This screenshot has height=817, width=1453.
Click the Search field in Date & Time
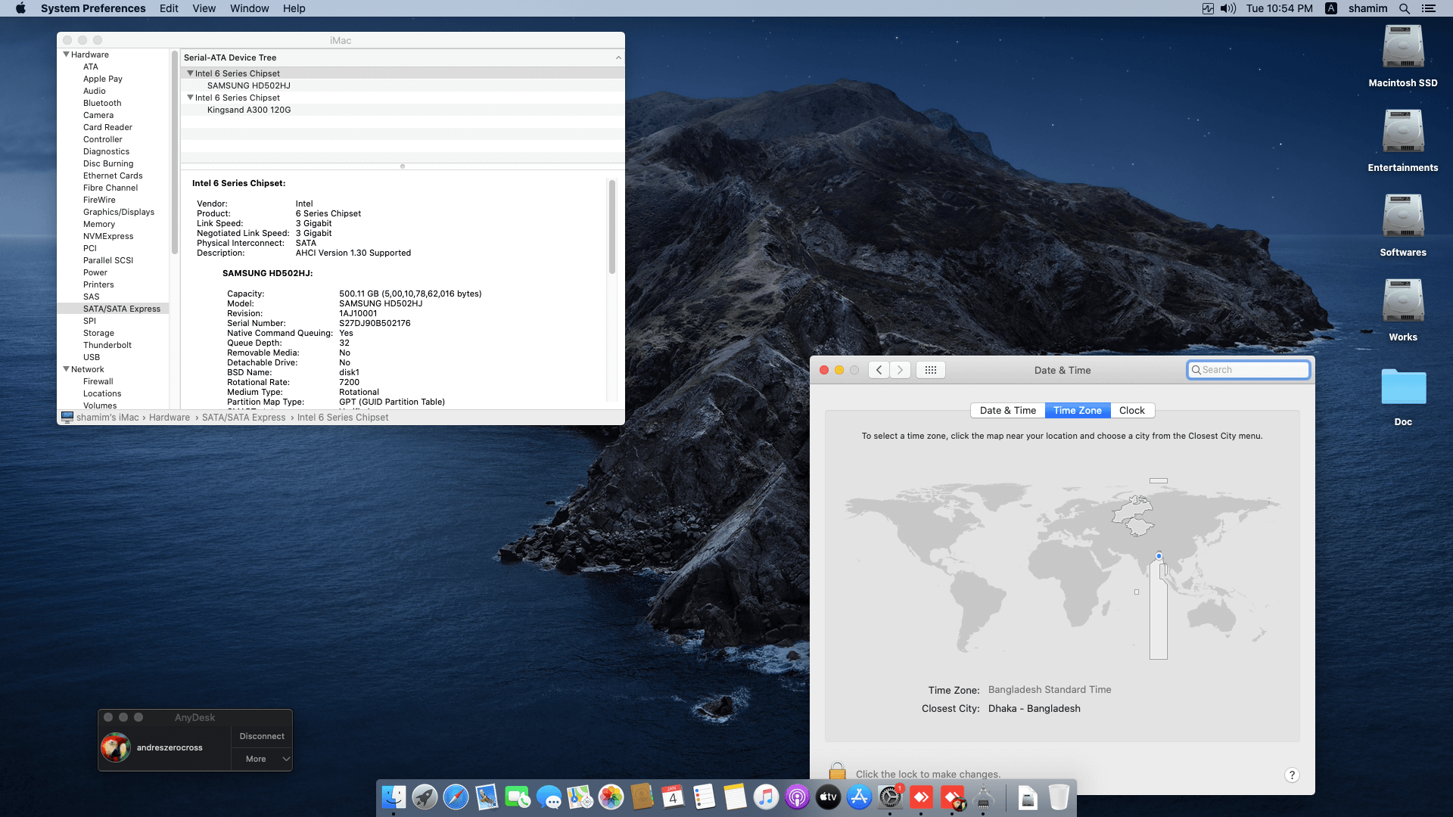click(x=1249, y=370)
